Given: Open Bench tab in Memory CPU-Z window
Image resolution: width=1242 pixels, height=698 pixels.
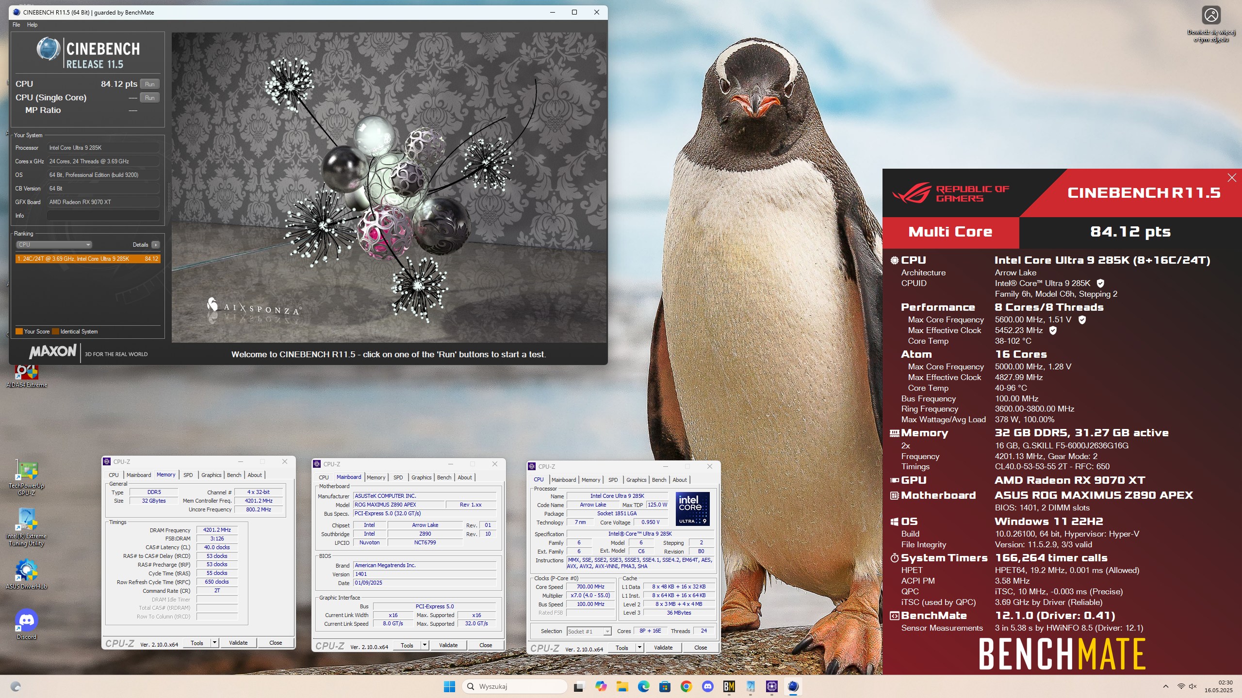Looking at the screenshot, I should pyautogui.click(x=234, y=475).
